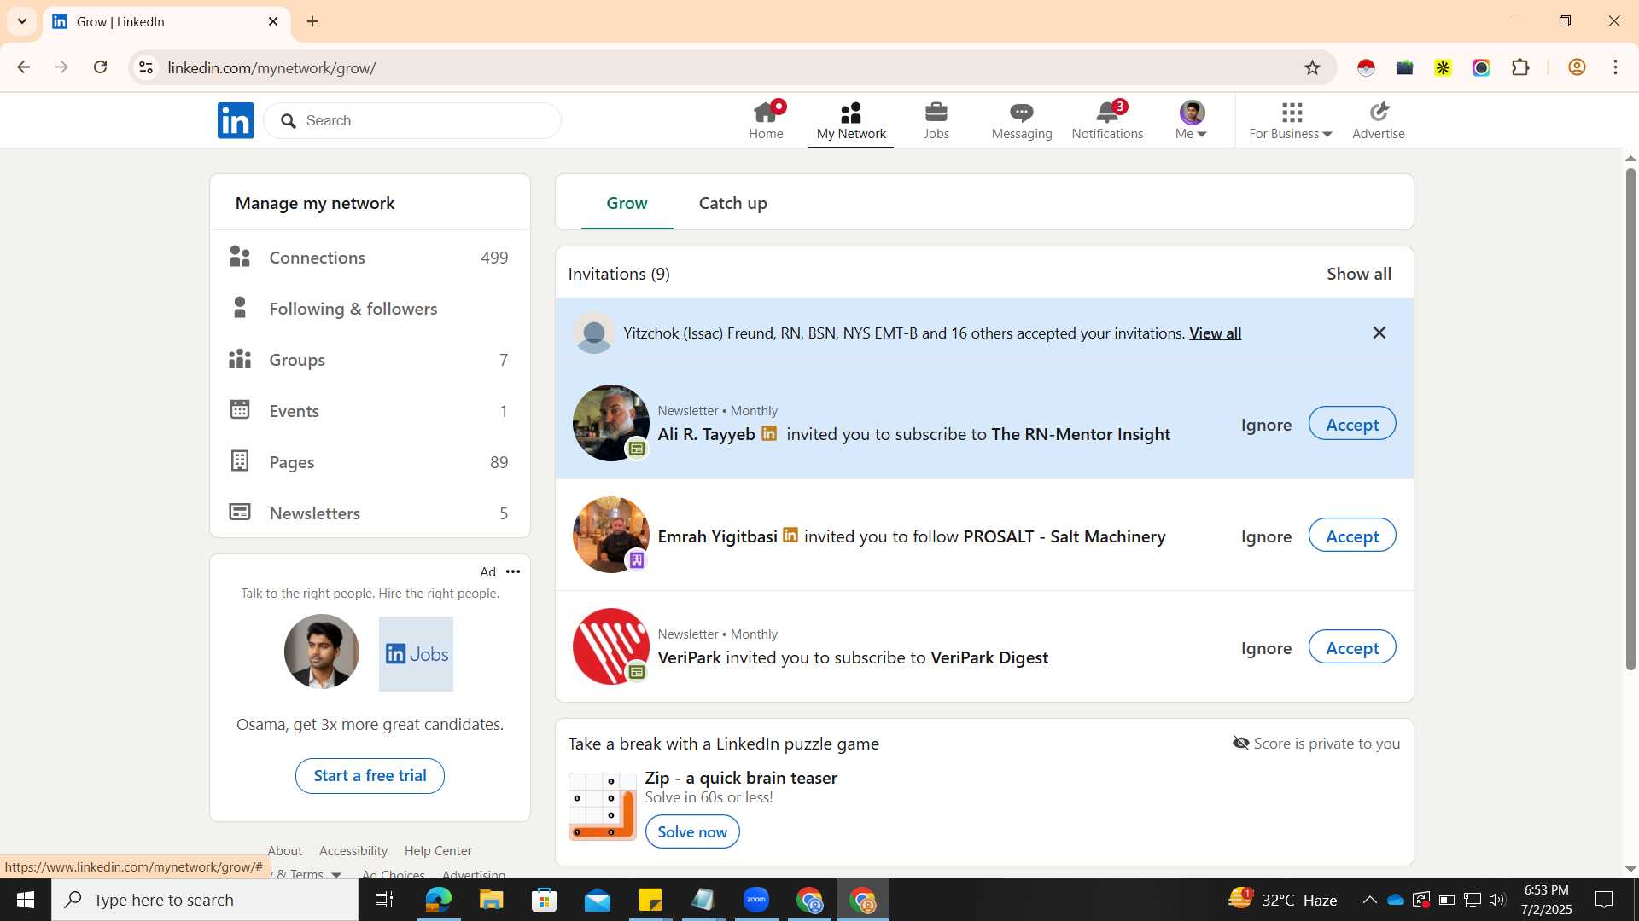Go to LinkedIn Home icon

(x=766, y=120)
